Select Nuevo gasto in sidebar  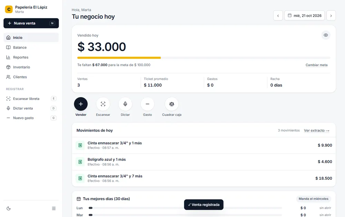coord(31,118)
